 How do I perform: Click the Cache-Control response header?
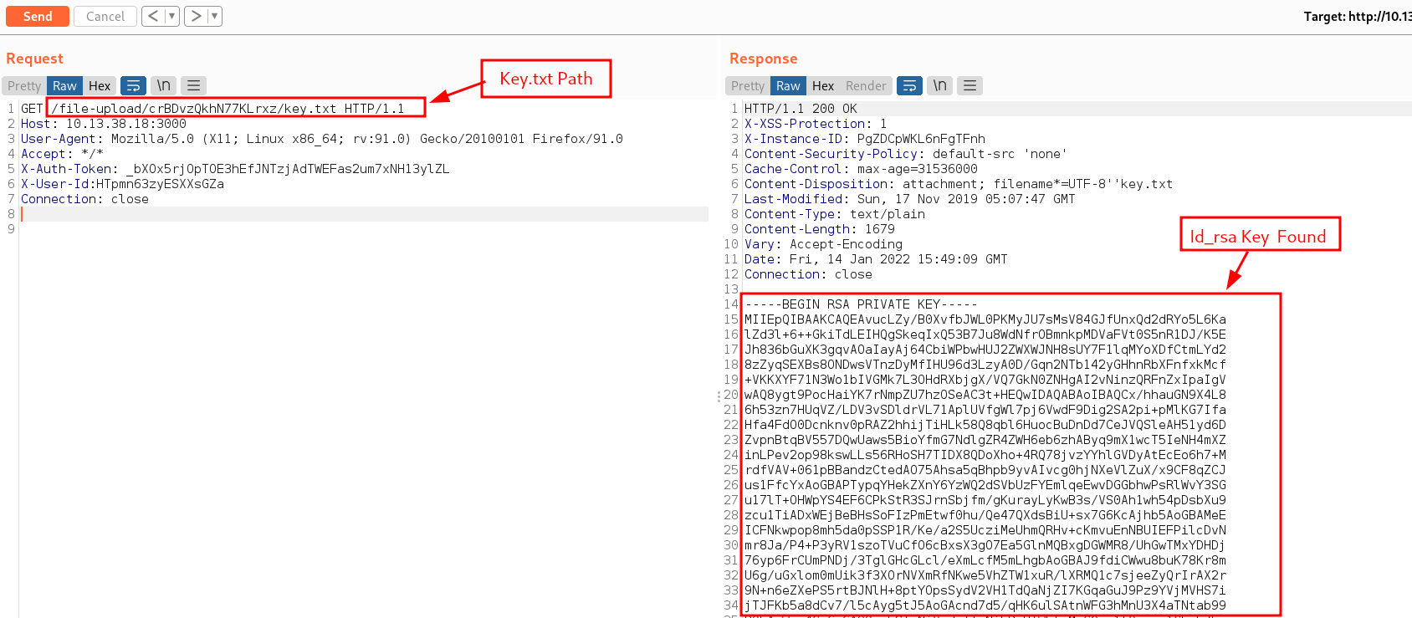861,169
